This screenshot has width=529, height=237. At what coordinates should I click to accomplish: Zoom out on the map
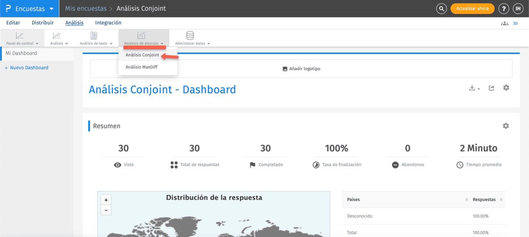tap(106, 210)
